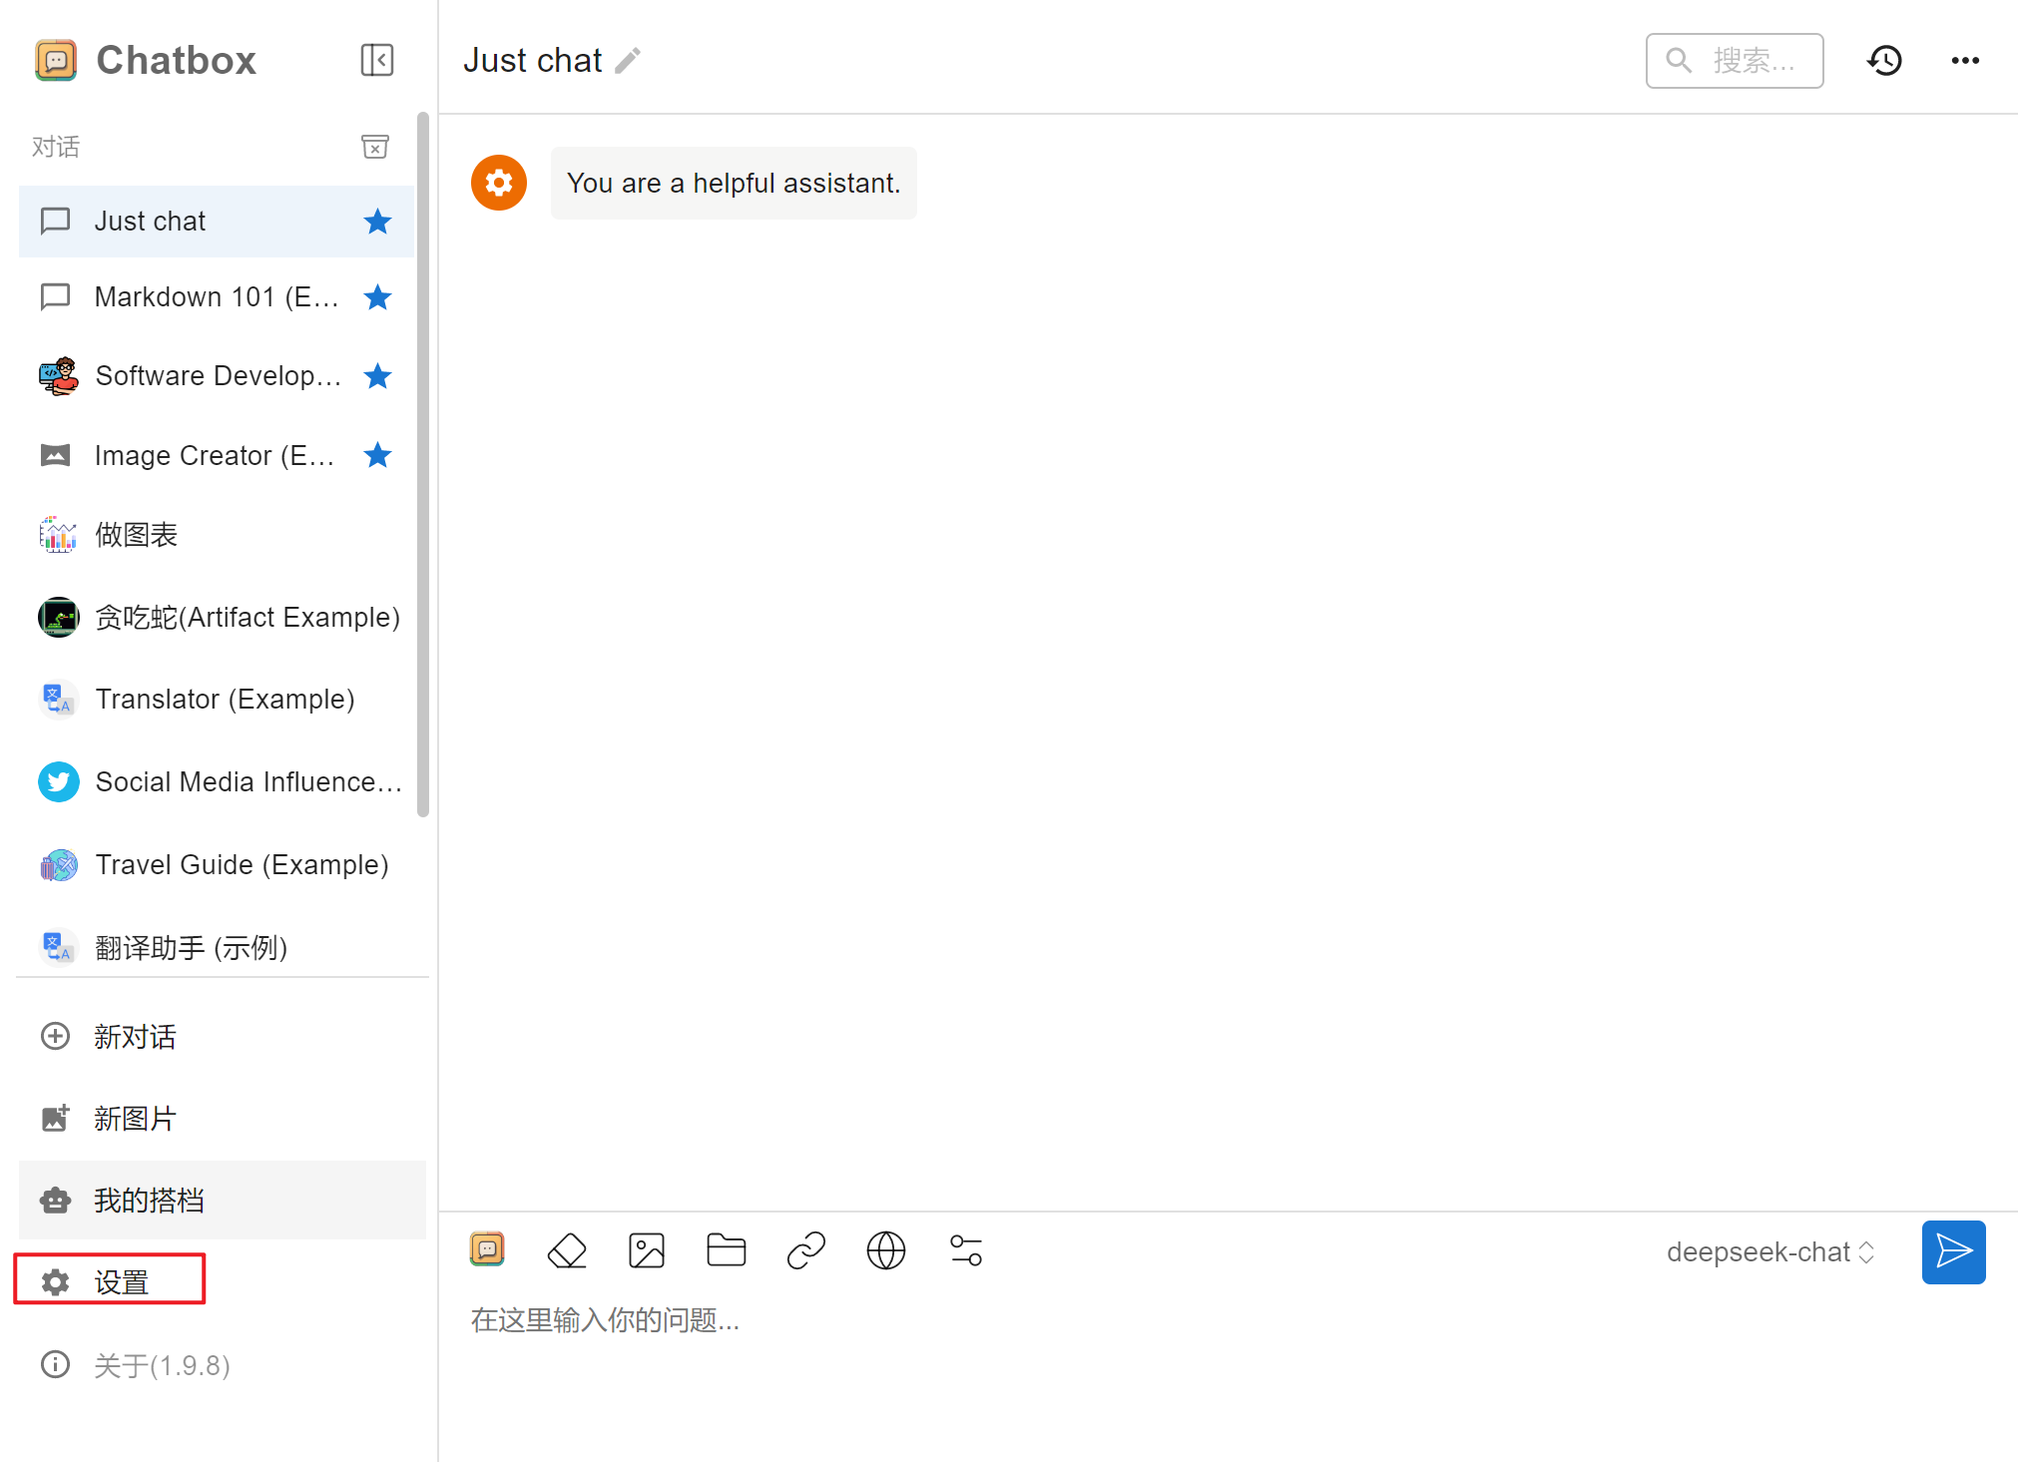Image resolution: width=2018 pixels, height=1462 pixels.
Task: Start a new chat with 新对话
Action: point(222,1037)
